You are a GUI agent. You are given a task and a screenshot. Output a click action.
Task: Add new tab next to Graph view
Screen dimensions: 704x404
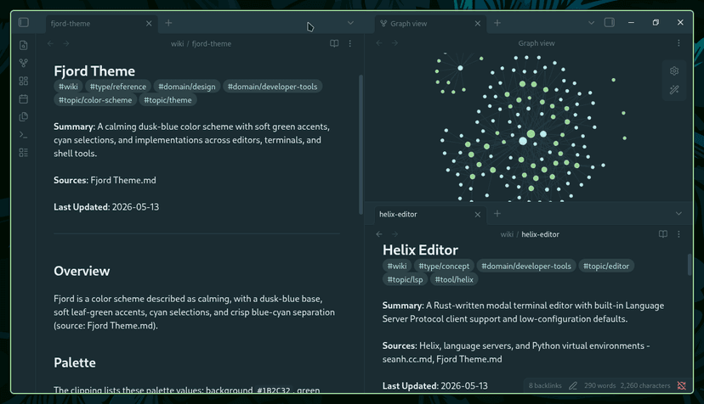coord(497,23)
